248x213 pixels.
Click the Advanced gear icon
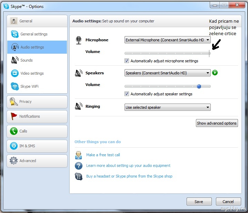coord(13,161)
